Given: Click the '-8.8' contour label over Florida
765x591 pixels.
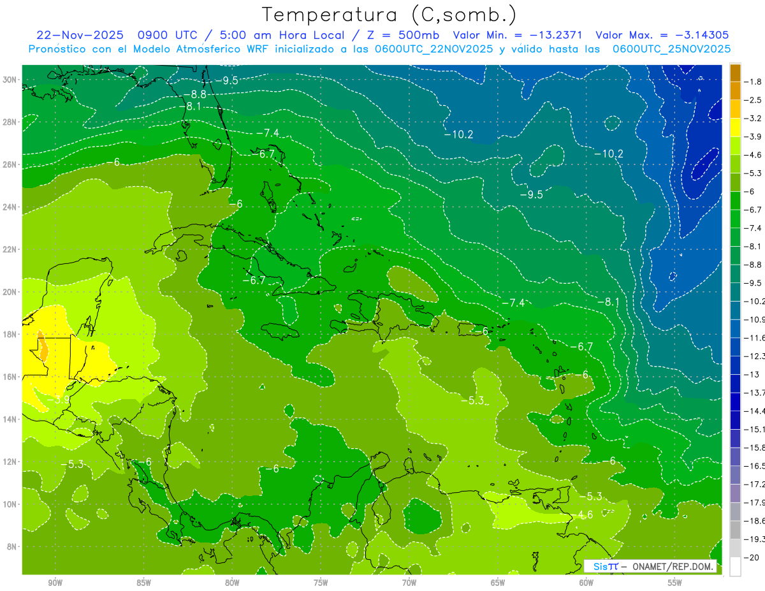Looking at the screenshot, I should pos(194,94).
